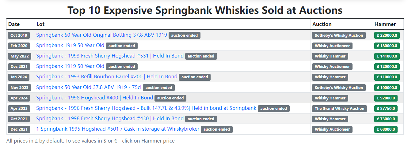Select The Grand Whisky Auction badge
This screenshot has width=408, height=145.
pyautogui.click(x=339, y=108)
